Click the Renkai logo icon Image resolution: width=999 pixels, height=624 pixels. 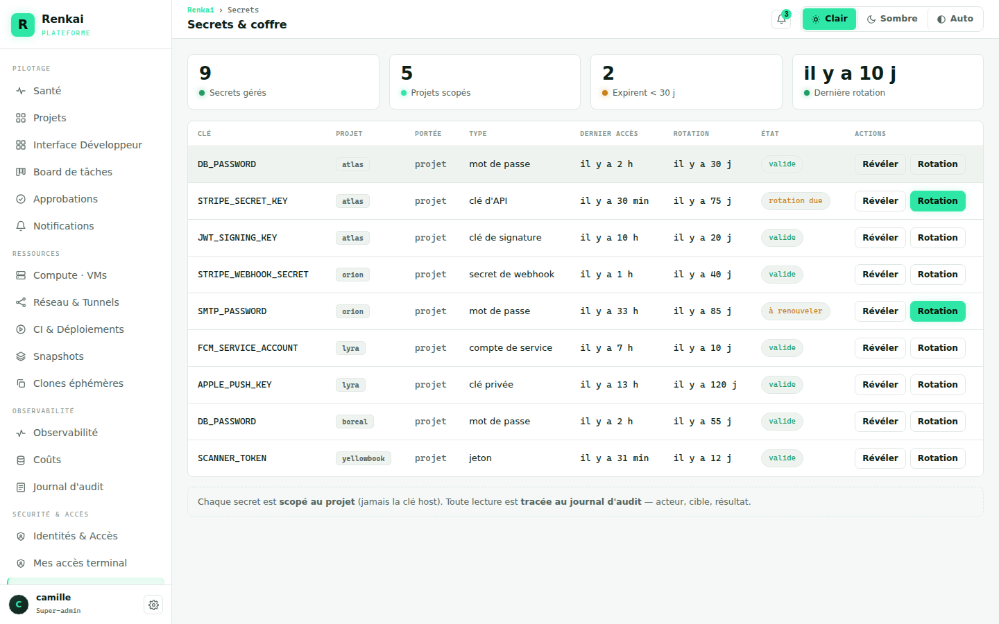(23, 24)
